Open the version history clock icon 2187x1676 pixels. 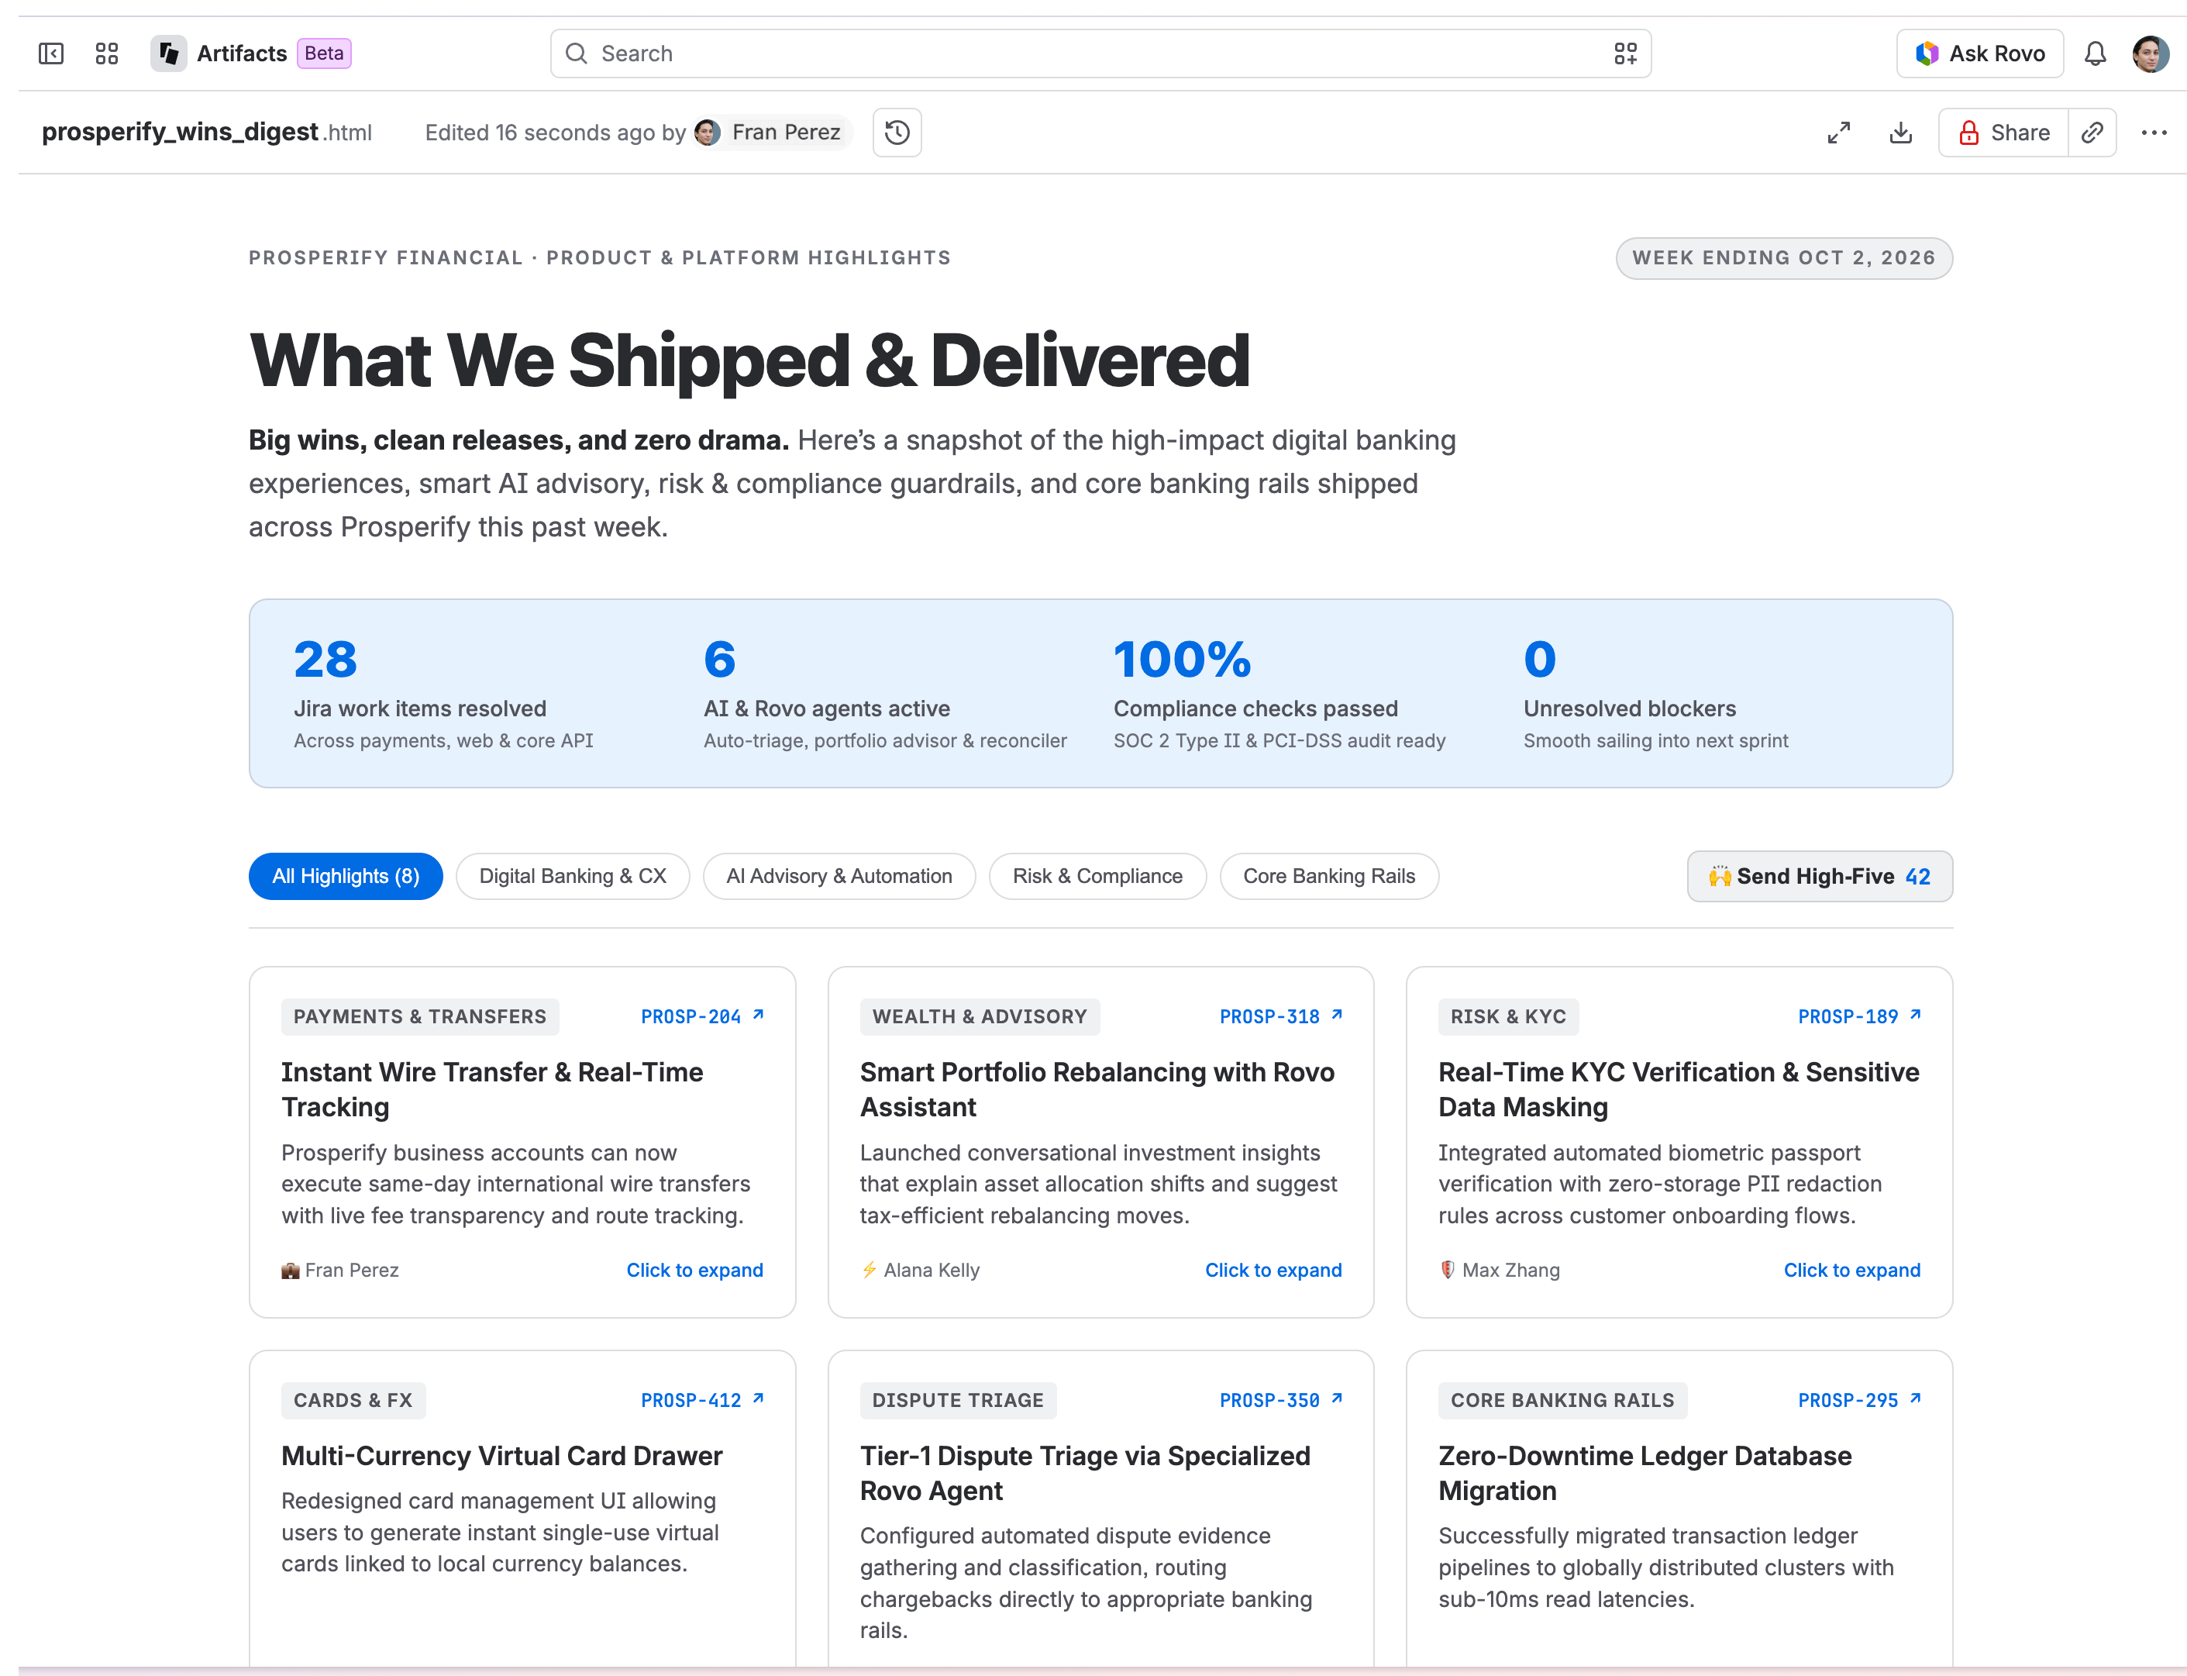coord(897,133)
